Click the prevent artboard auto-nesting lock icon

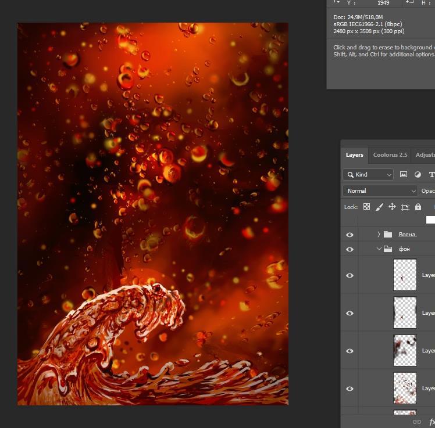coord(405,207)
